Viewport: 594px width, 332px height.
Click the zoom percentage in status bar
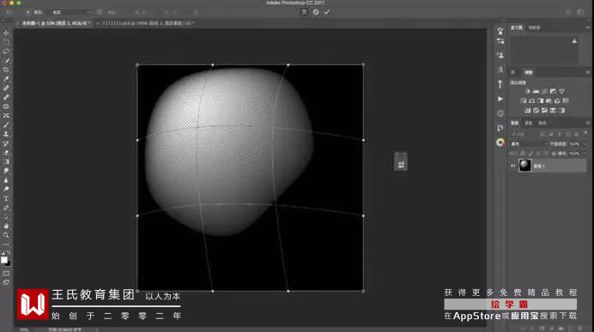[x=24, y=329]
